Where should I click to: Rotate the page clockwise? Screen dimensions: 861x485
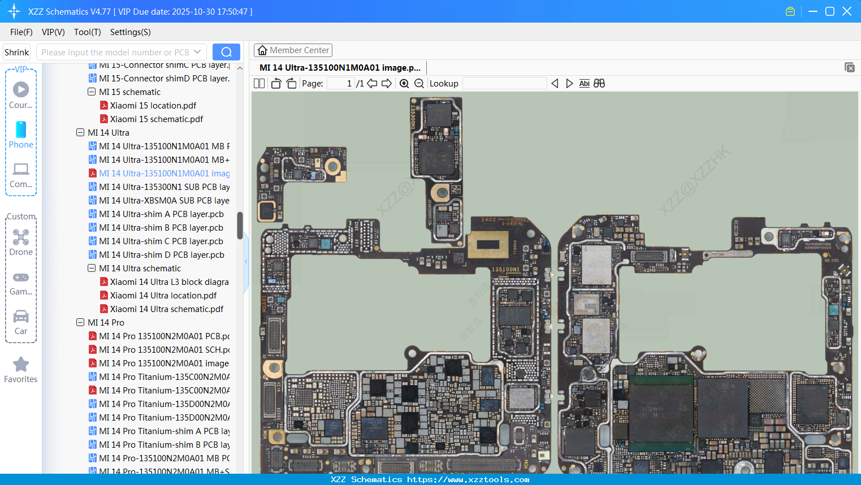point(291,83)
